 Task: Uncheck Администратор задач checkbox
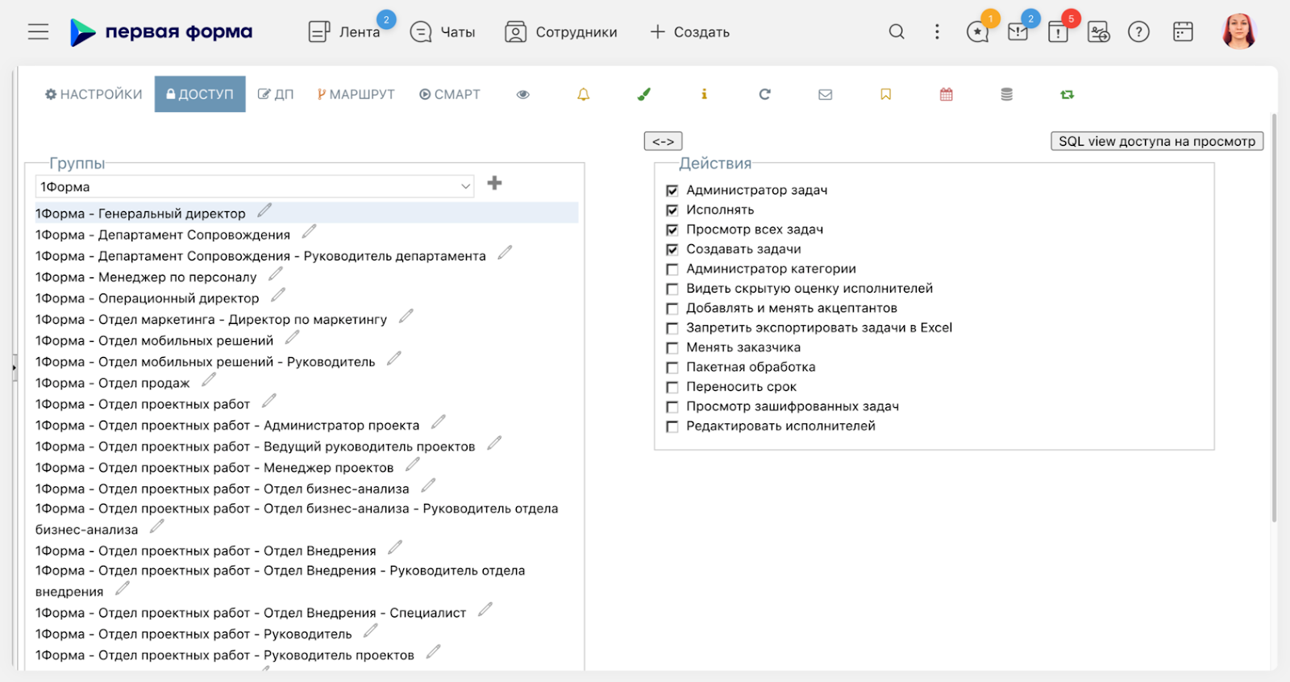[x=672, y=190]
